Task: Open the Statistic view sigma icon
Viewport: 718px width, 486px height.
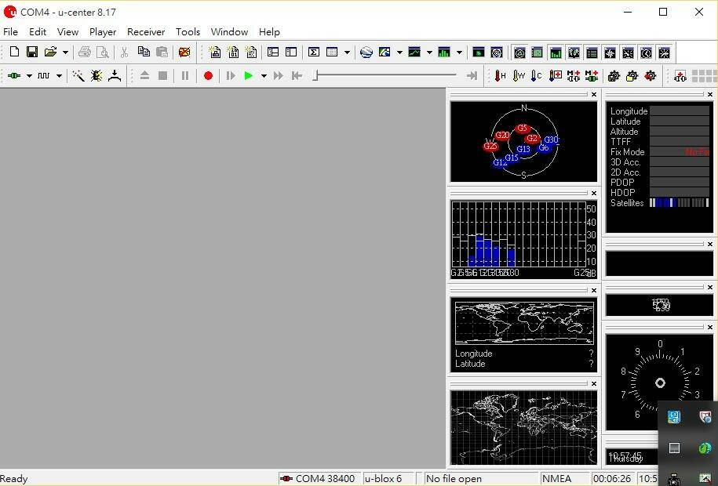Action: 314,53
